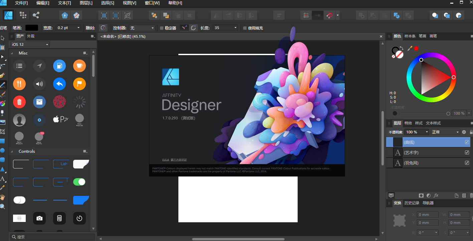Click the red magnet snapping icon

[330, 15]
